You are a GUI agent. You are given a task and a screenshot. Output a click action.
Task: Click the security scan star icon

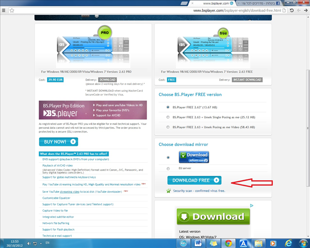tap(168, 191)
